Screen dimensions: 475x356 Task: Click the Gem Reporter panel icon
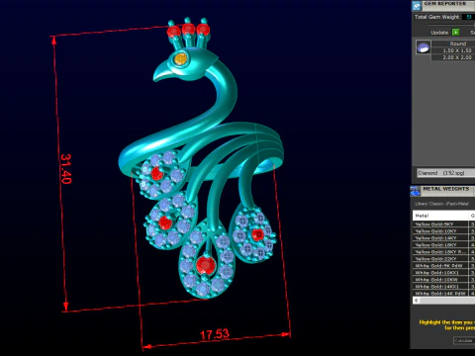click(x=417, y=6)
